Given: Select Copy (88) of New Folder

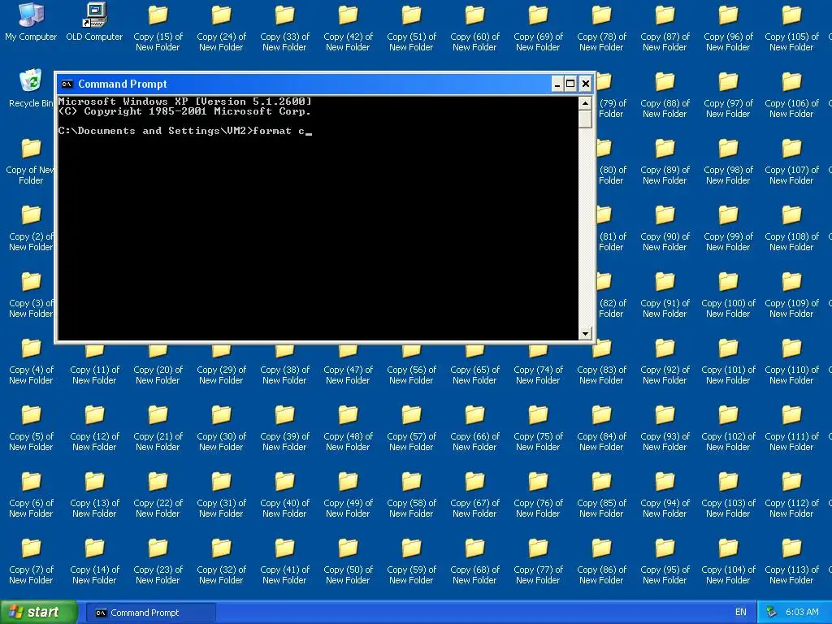Looking at the screenshot, I should tap(665, 94).
